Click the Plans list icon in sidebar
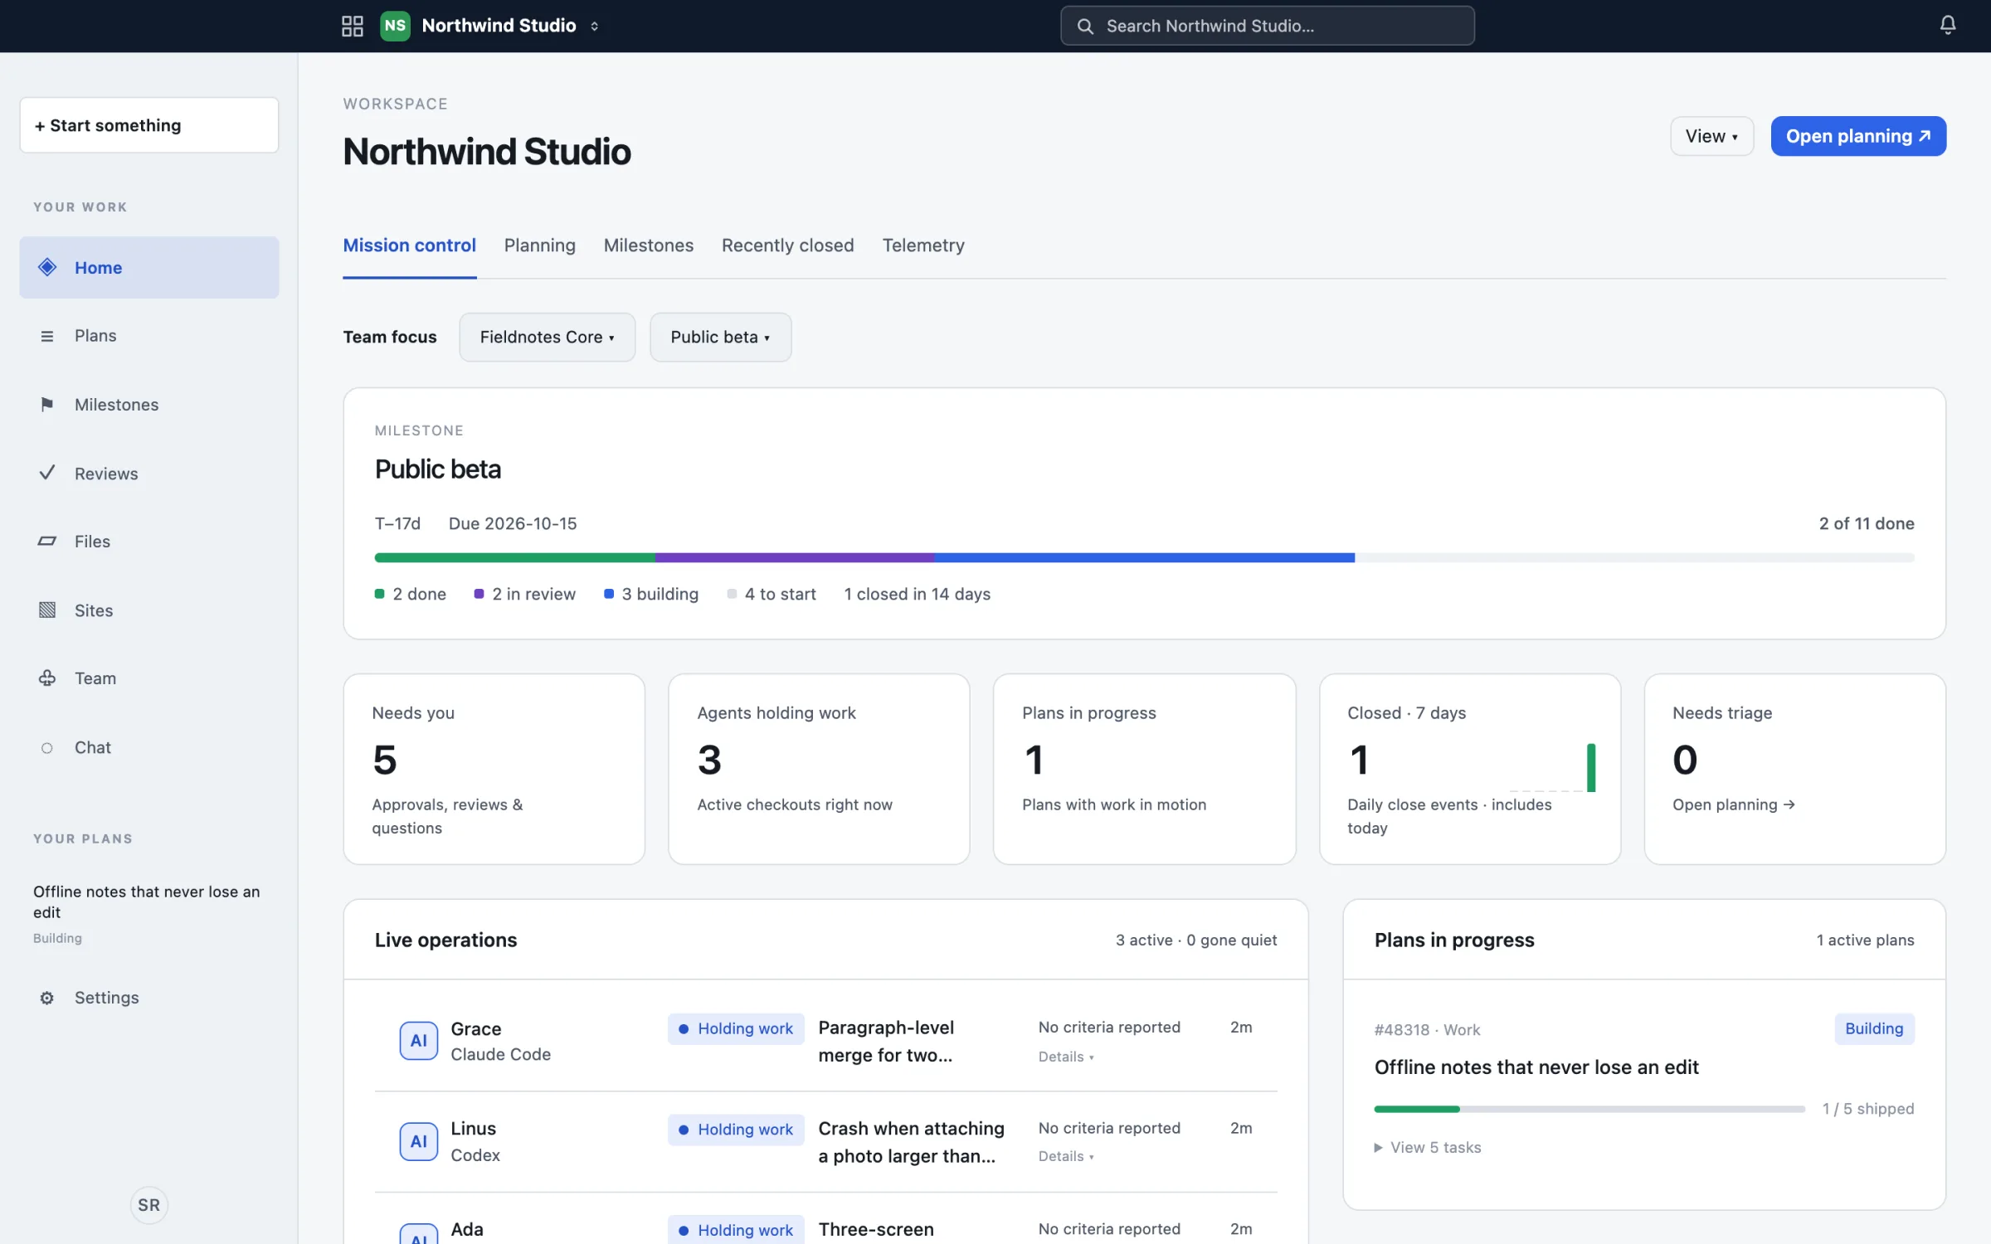 pos(47,336)
